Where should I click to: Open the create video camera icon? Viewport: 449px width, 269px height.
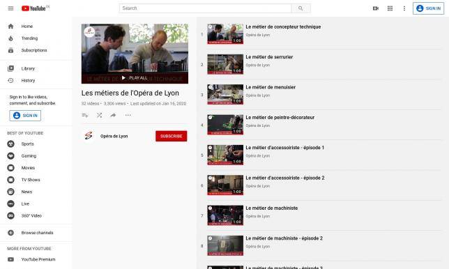(x=376, y=8)
